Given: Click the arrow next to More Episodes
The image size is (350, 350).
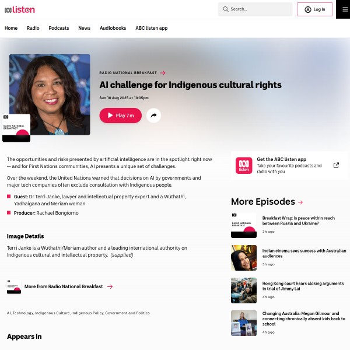Looking at the screenshot, I should (x=300, y=202).
